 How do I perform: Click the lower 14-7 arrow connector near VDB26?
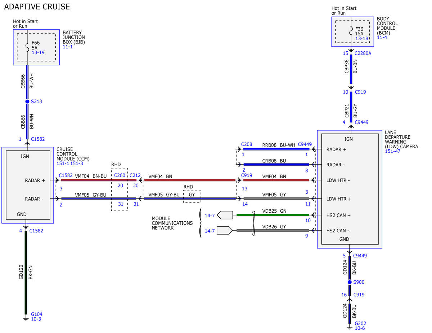tap(225, 230)
